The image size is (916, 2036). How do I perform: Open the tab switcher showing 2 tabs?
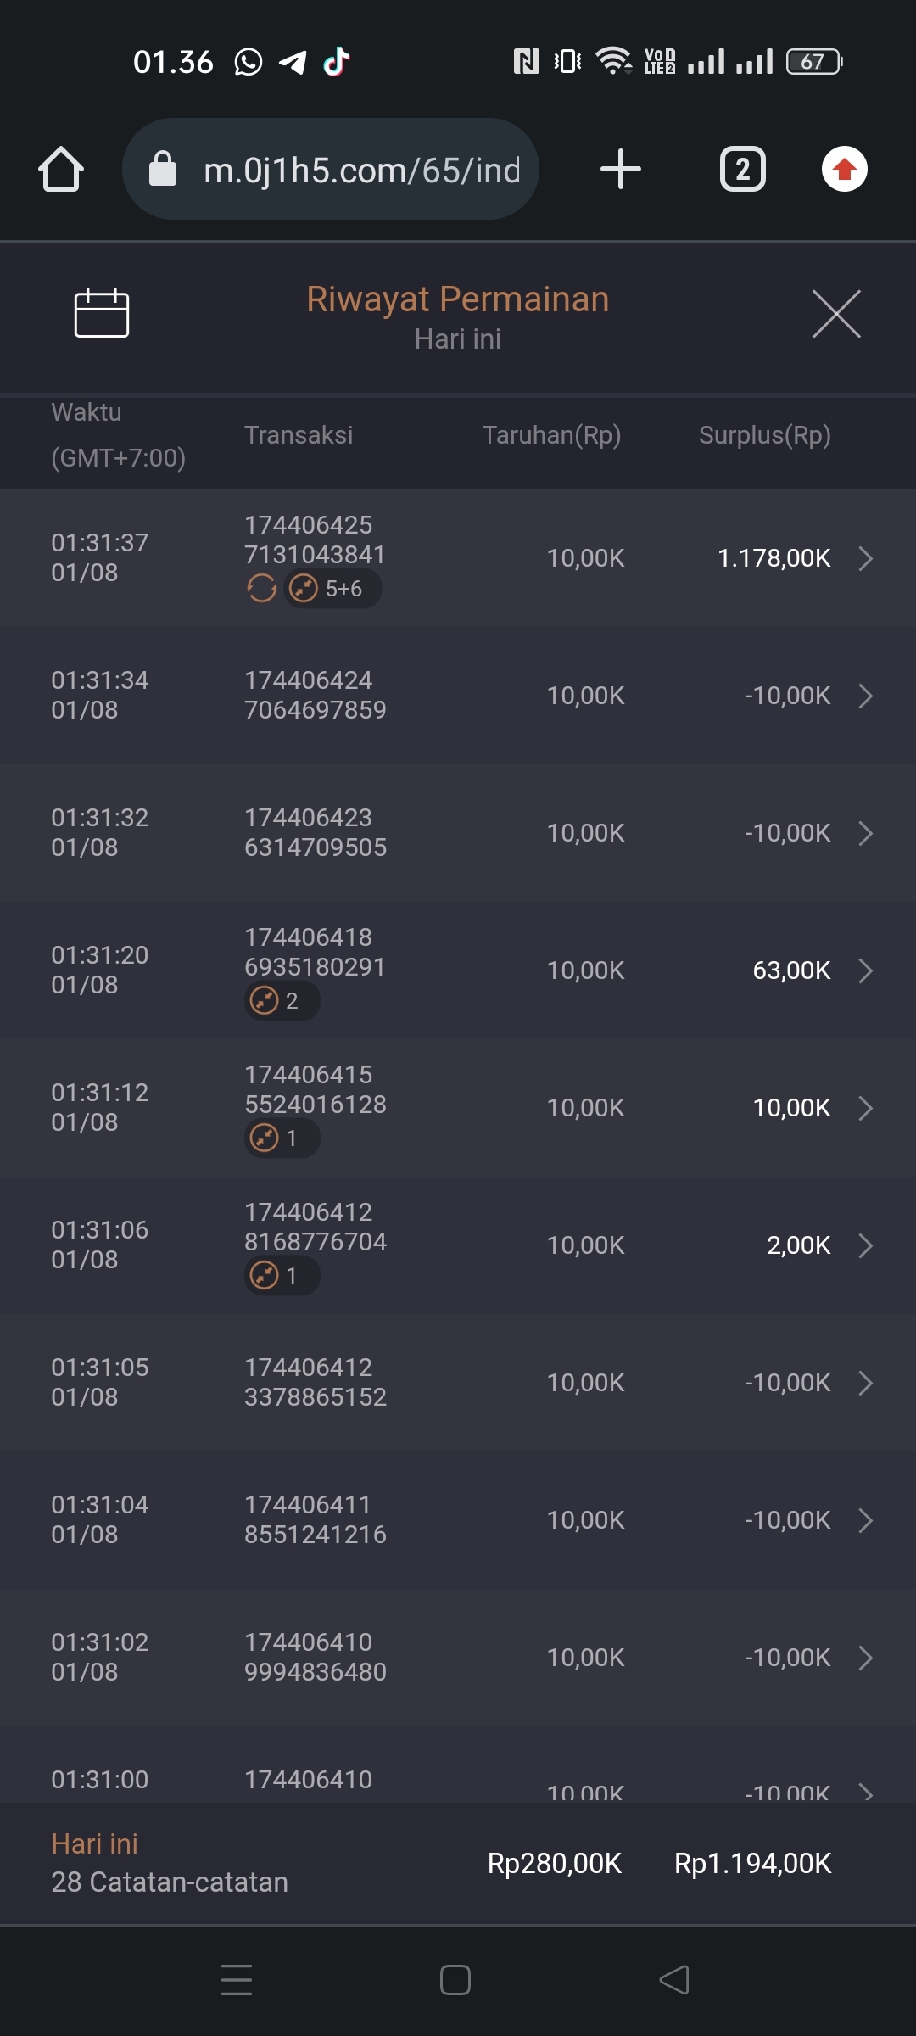coord(742,169)
